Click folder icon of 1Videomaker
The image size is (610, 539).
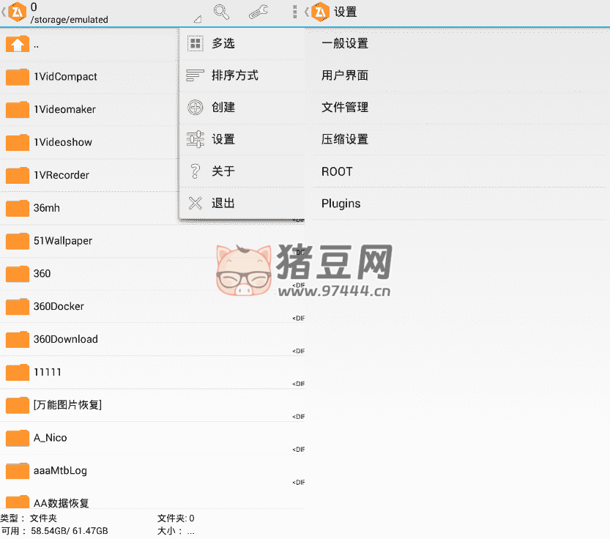click(x=18, y=109)
